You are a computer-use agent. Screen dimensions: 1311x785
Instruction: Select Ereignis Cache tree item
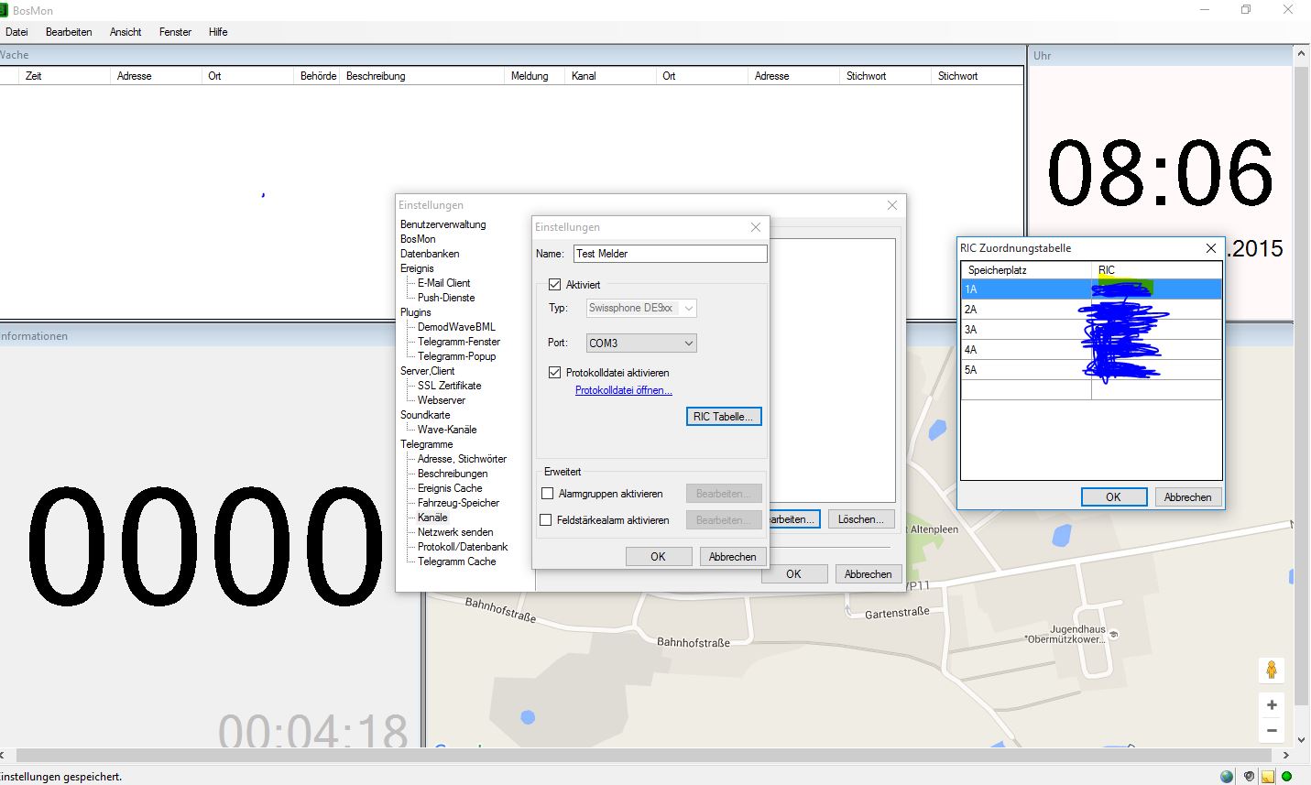(x=450, y=488)
